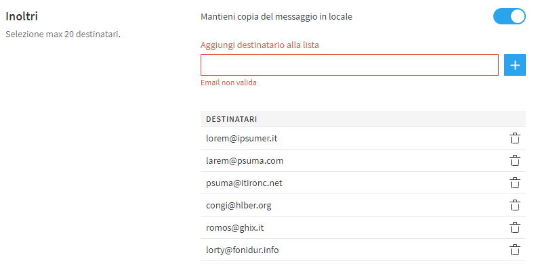The image size is (536, 272).
Task: Remove romos@ghix.it via its trash icon
Action: pos(515,227)
